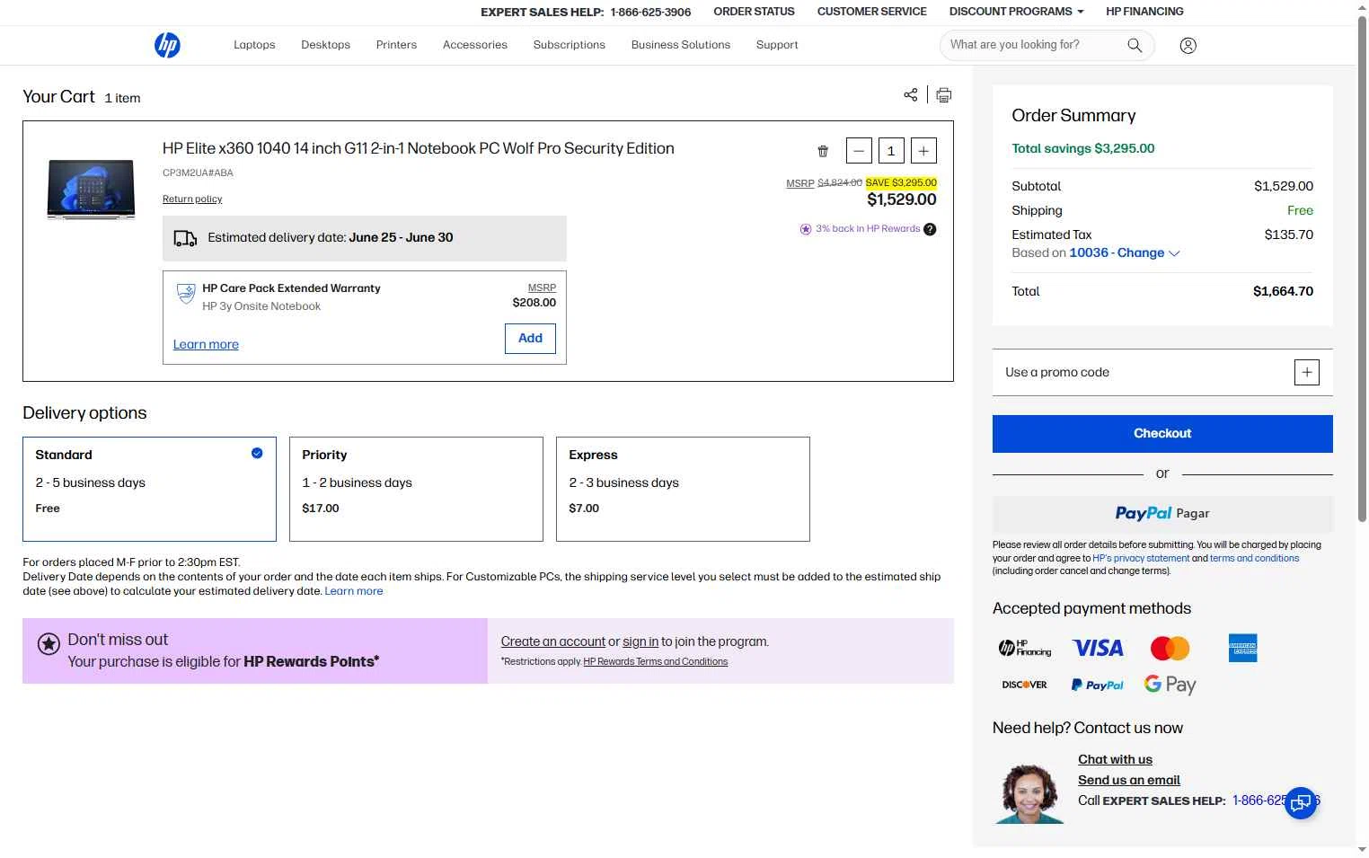Expand the Discount Programs dropdown

(x=1016, y=12)
